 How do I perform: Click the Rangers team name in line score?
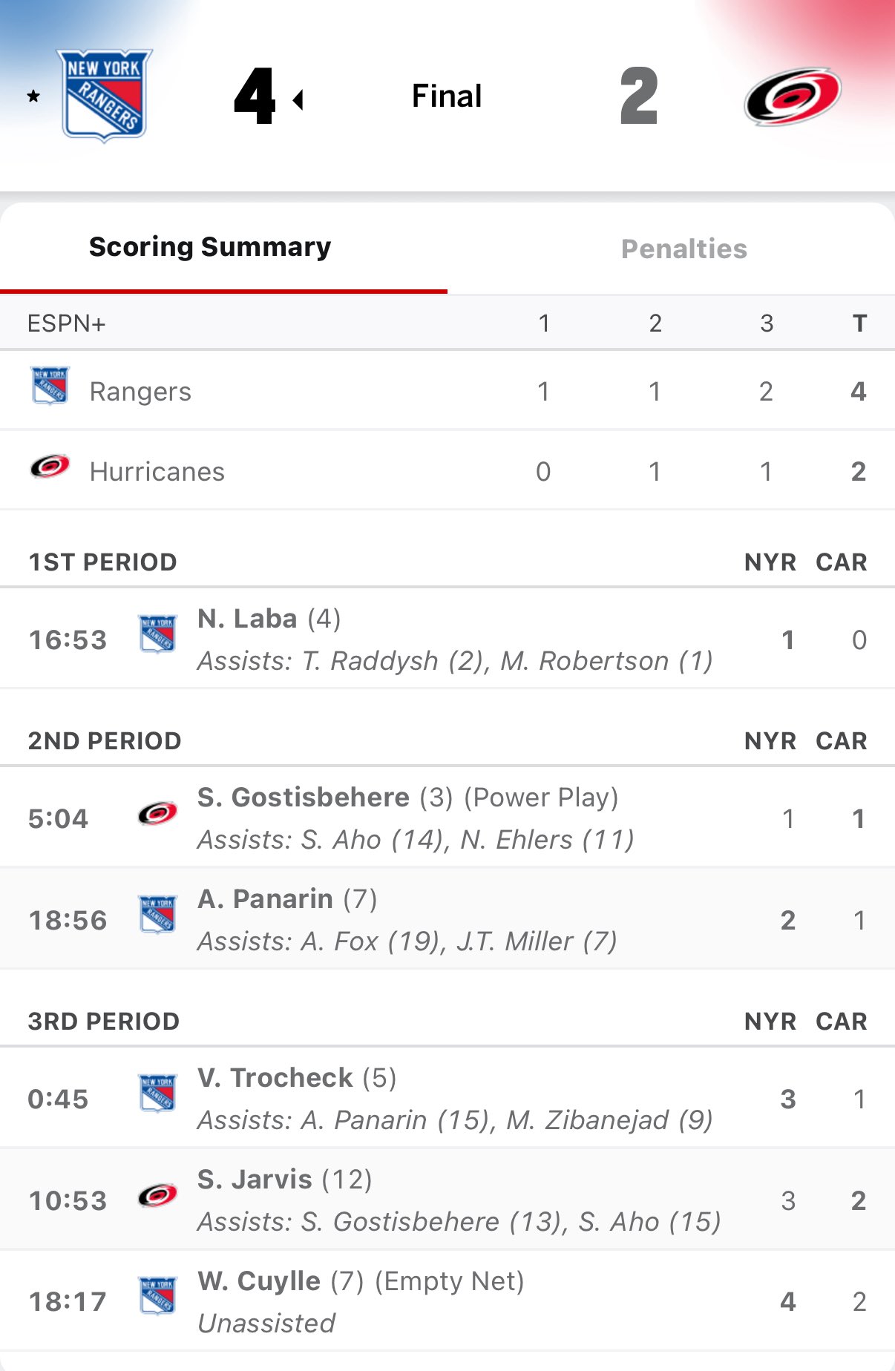click(140, 392)
